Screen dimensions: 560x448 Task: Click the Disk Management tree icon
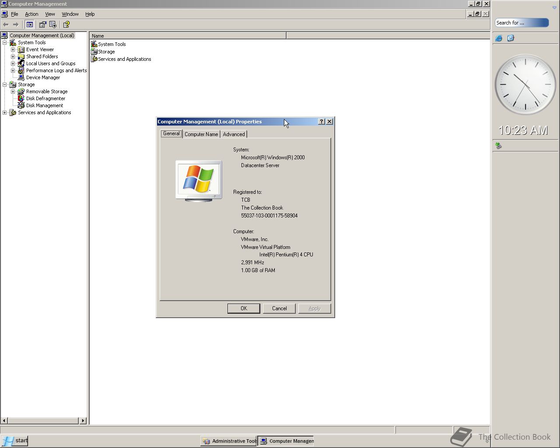coord(21,105)
